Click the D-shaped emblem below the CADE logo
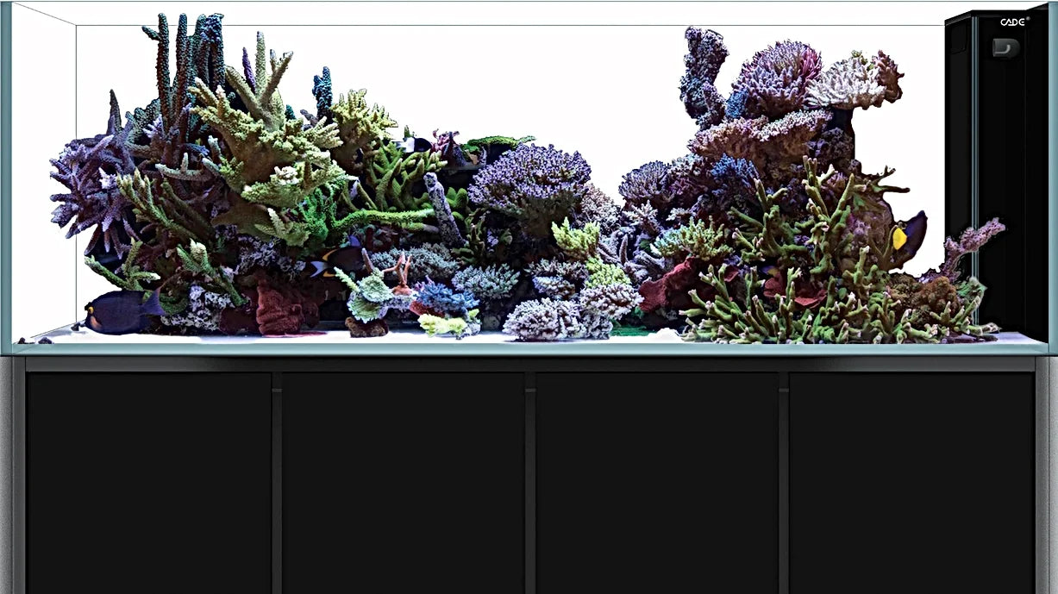1058x594 pixels. point(1005,47)
